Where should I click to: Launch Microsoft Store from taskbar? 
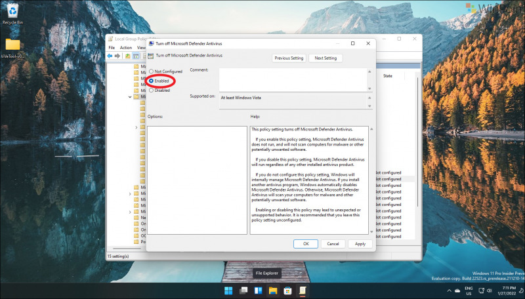pyautogui.click(x=287, y=290)
